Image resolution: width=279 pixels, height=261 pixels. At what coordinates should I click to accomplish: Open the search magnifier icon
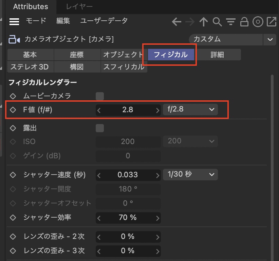(217, 22)
